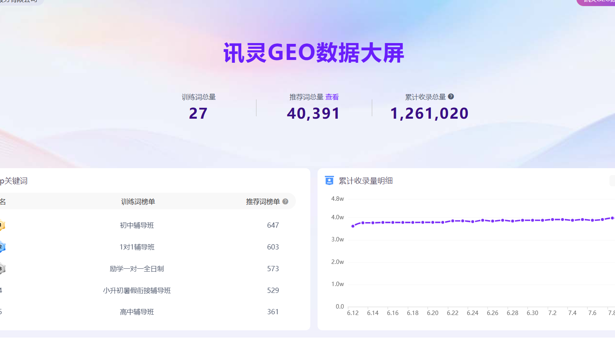Click the count 573

click(x=273, y=269)
